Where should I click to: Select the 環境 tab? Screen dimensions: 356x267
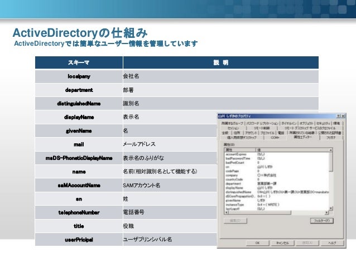(x=336, y=123)
